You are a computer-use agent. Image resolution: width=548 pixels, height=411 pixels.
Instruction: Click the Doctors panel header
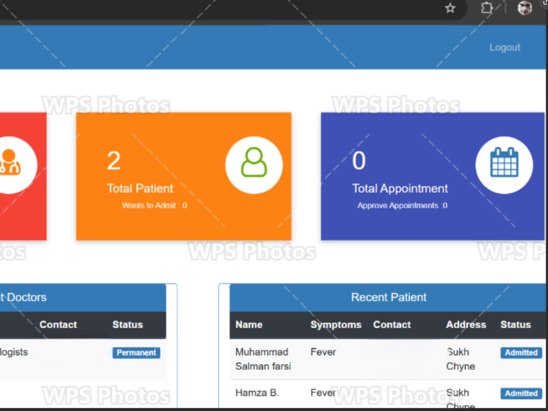[83, 298]
